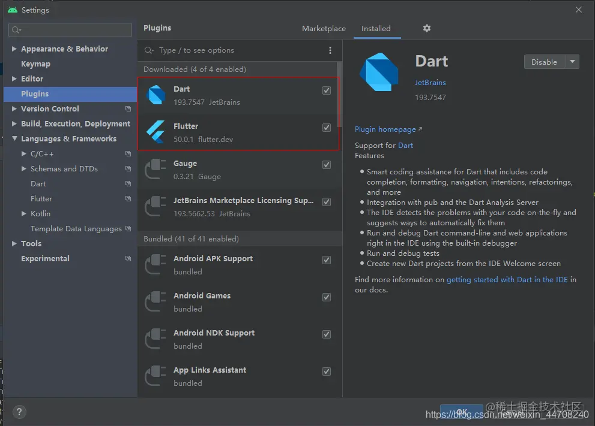Disable Android APK Support via checkbox
The width and height of the screenshot is (595, 426).
point(327,260)
